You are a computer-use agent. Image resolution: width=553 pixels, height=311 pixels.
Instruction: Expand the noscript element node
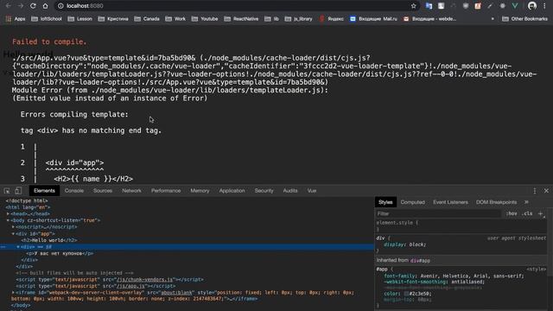(14, 227)
